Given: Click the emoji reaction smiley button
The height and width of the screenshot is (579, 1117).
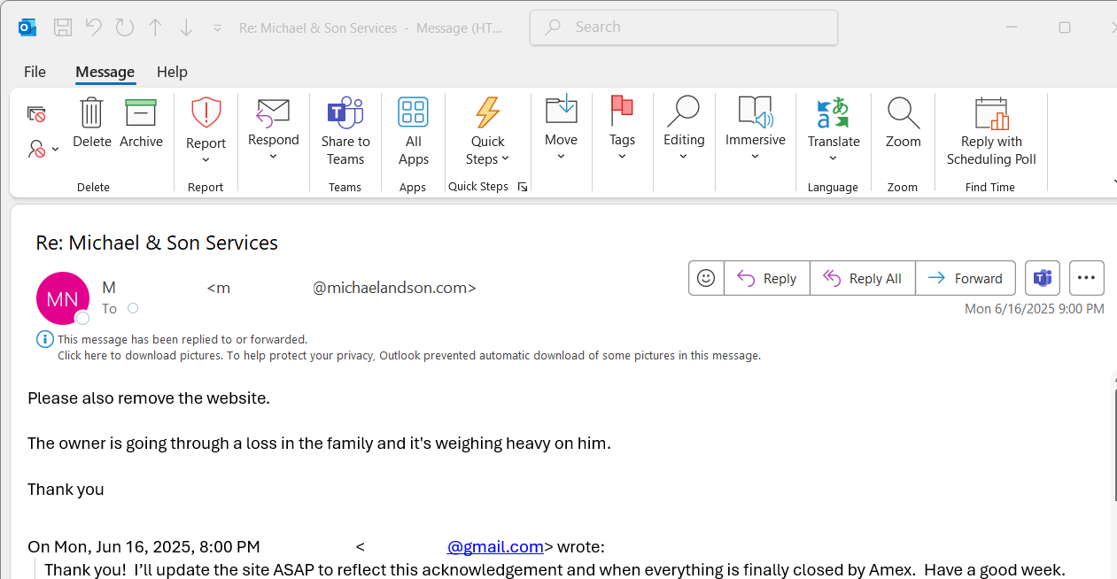Looking at the screenshot, I should pyautogui.click(x=706, y=278).
